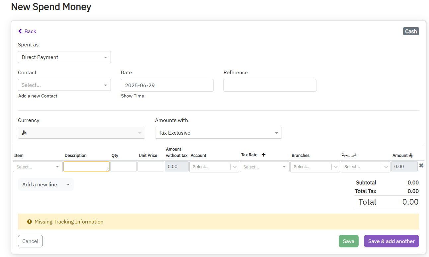Click the Missing Tracking Information warning icon

pyautogui.click(x=29, y=222)
